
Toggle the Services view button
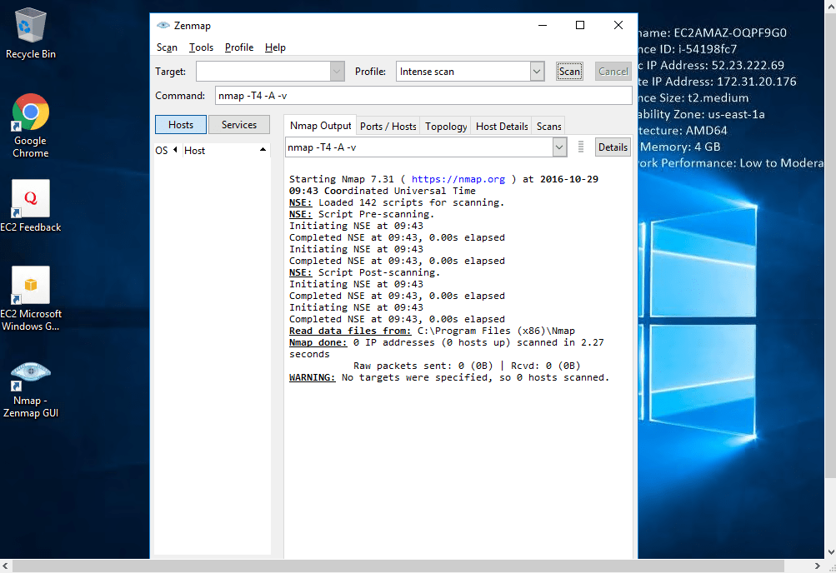(x=239, y=125)
